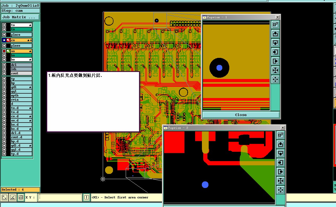Image resolution: width=336 pixels, height=207 pixels.
Task: Pan left in Popview 2
Action: [x=280, y=163]
